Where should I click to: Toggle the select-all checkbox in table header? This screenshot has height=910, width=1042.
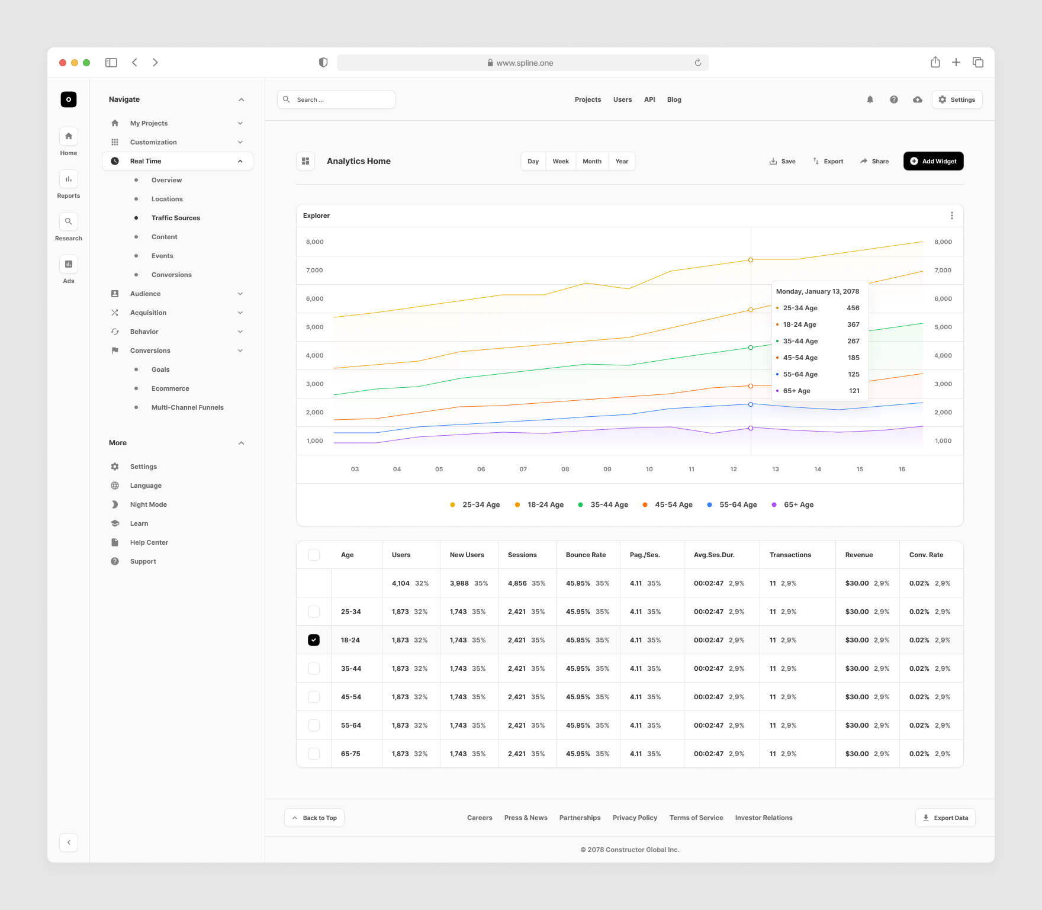click(x=314, y=555)
